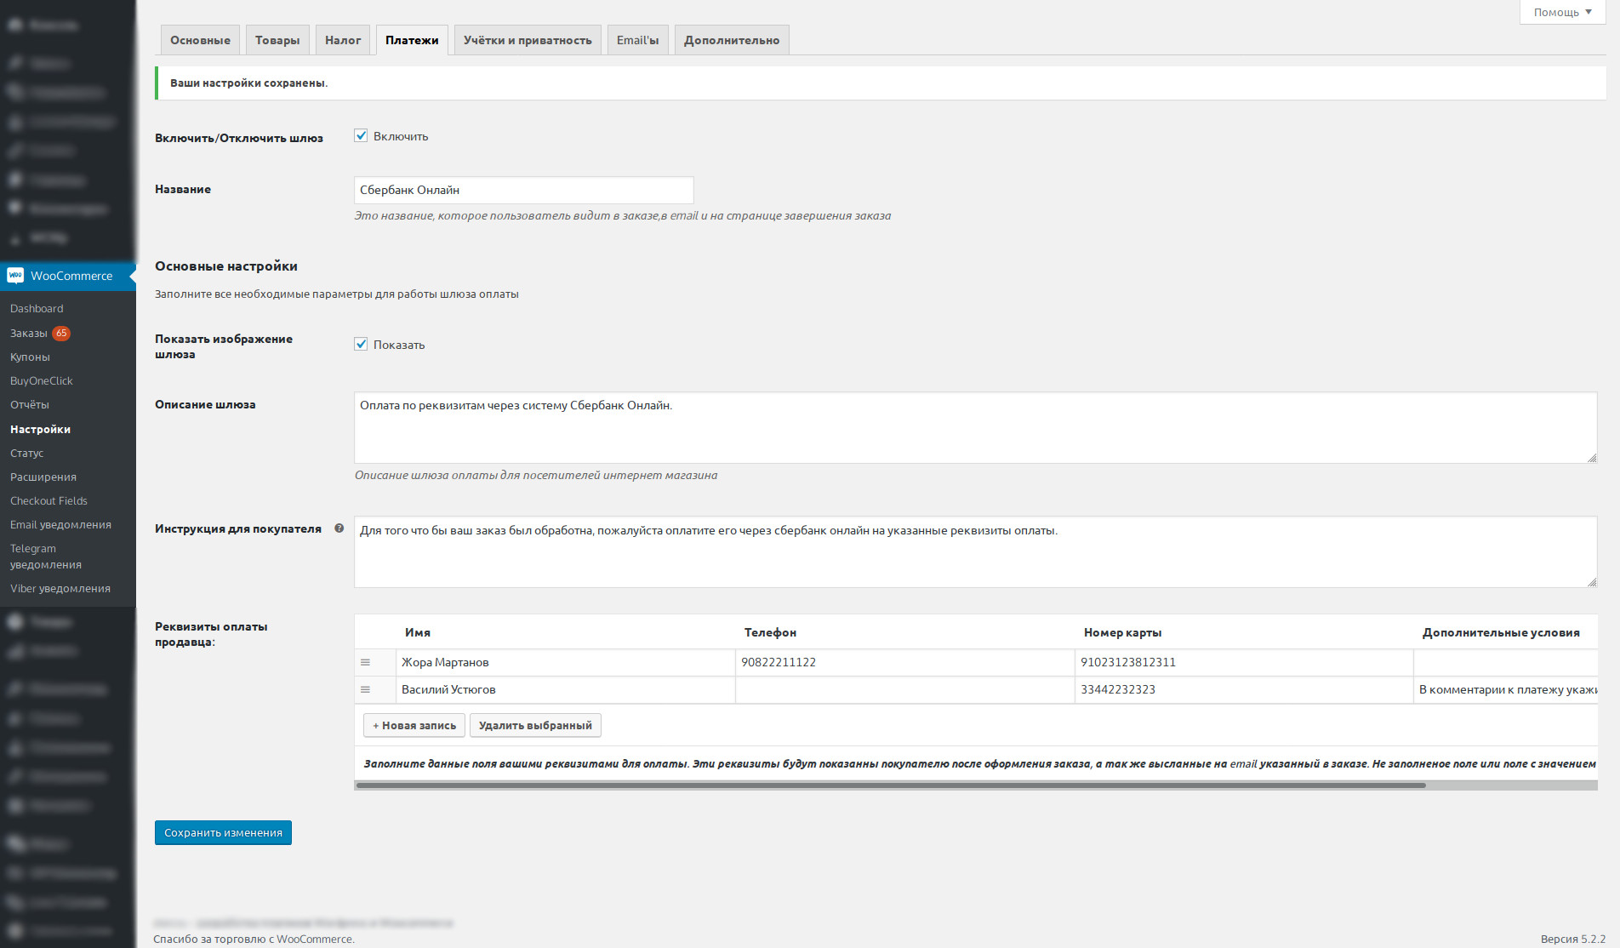
Task: Open the Дополнительно tab
Action: pyautogui.click(x=731, y=39)
